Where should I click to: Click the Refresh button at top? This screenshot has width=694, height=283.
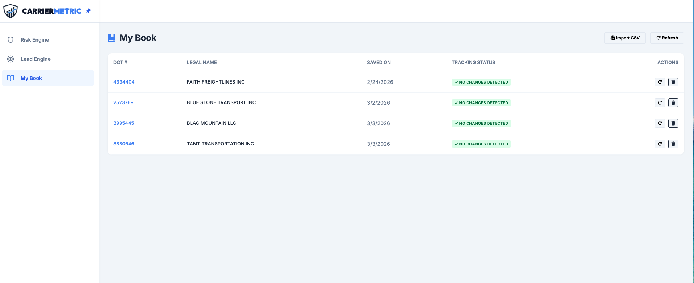coord(667,38)
